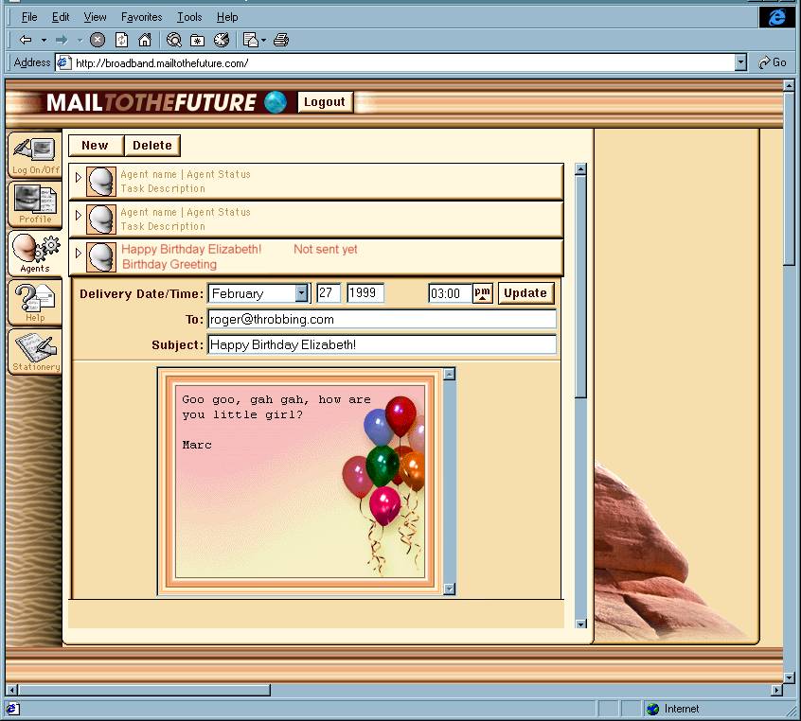Screen dimensions: 801x721
Task: Expand the first Agent name row
Action: [x=79, y=177]
